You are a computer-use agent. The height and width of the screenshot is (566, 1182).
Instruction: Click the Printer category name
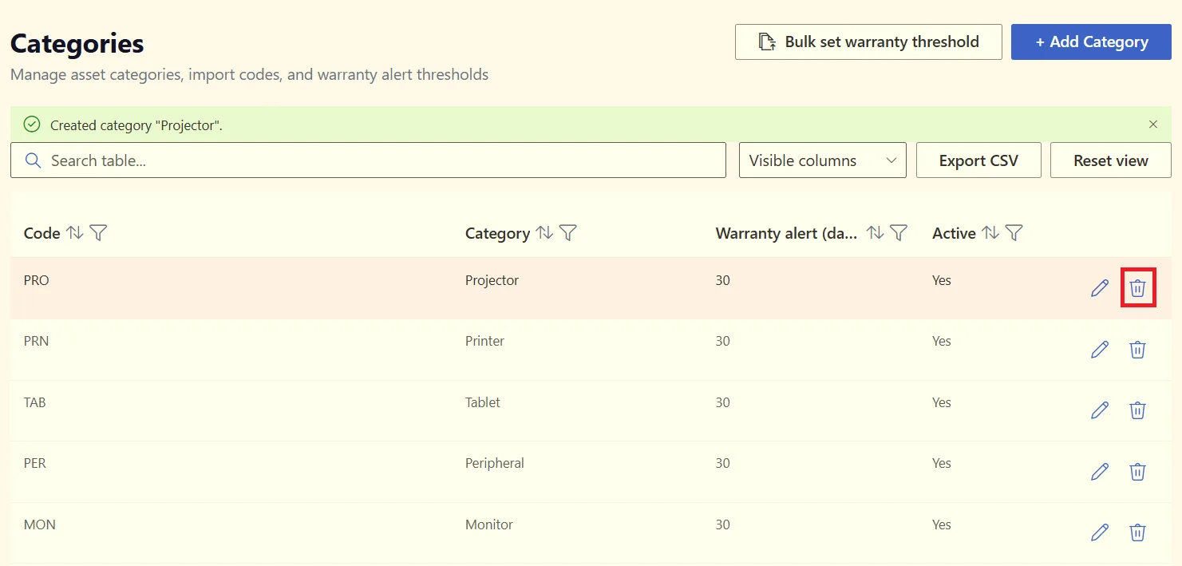click(x=484, y=341)
